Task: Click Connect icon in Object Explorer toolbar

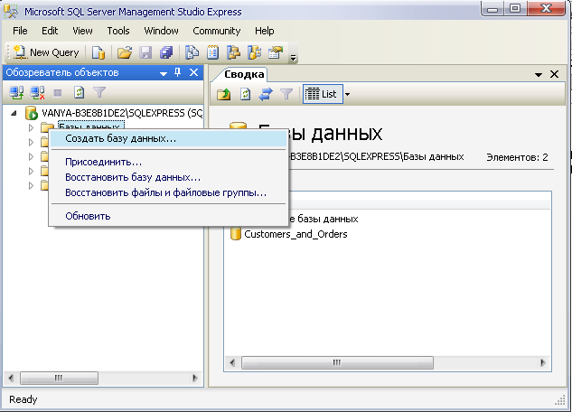Action: tap(16, 92)
